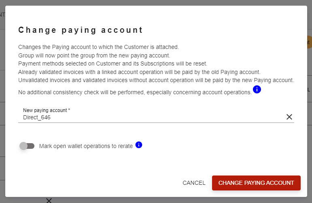Screen dimensions: 312x203
Task: Open info icon after consistency check sentence
Action: click(x=257, y=89)
